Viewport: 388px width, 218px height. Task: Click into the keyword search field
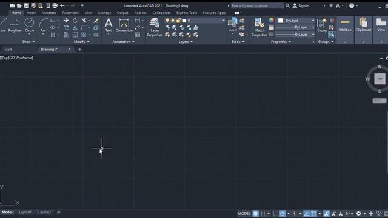coord(257,5)
